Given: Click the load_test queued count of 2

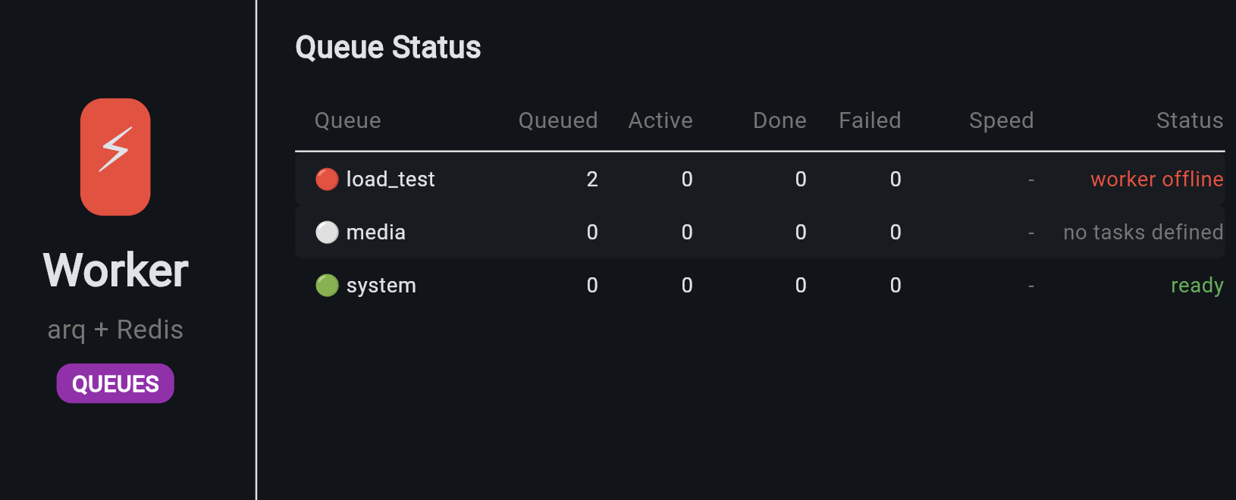Looking at the screenshot, I should coord(592,180).
